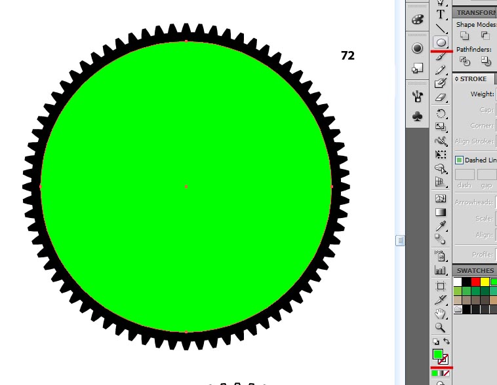
Task: Select the Slice tool
Action: click(441, 299)
